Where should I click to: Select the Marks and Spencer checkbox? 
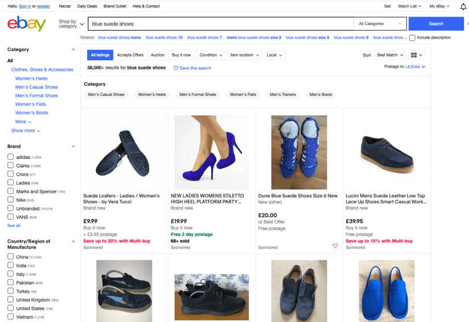[10, 191]
